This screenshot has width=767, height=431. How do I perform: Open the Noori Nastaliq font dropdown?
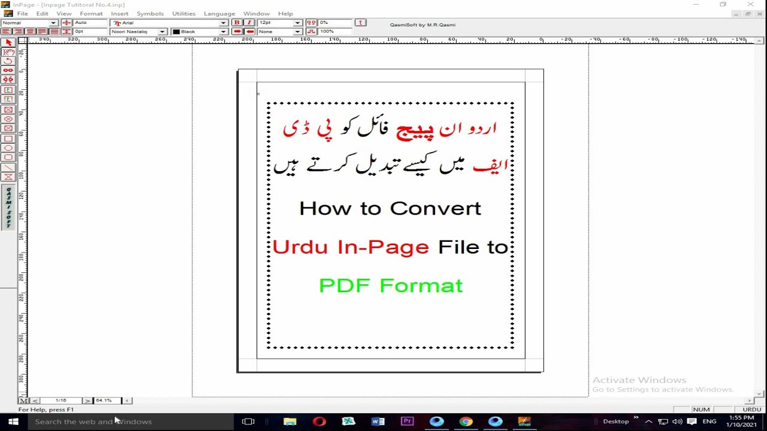click(x=162, y=31)
